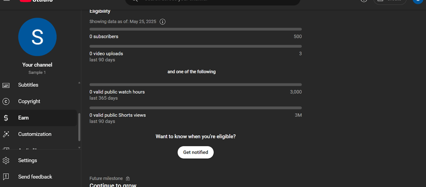
Task: Open the hamburger menu at top left
Action: click(x=7, y=1)
